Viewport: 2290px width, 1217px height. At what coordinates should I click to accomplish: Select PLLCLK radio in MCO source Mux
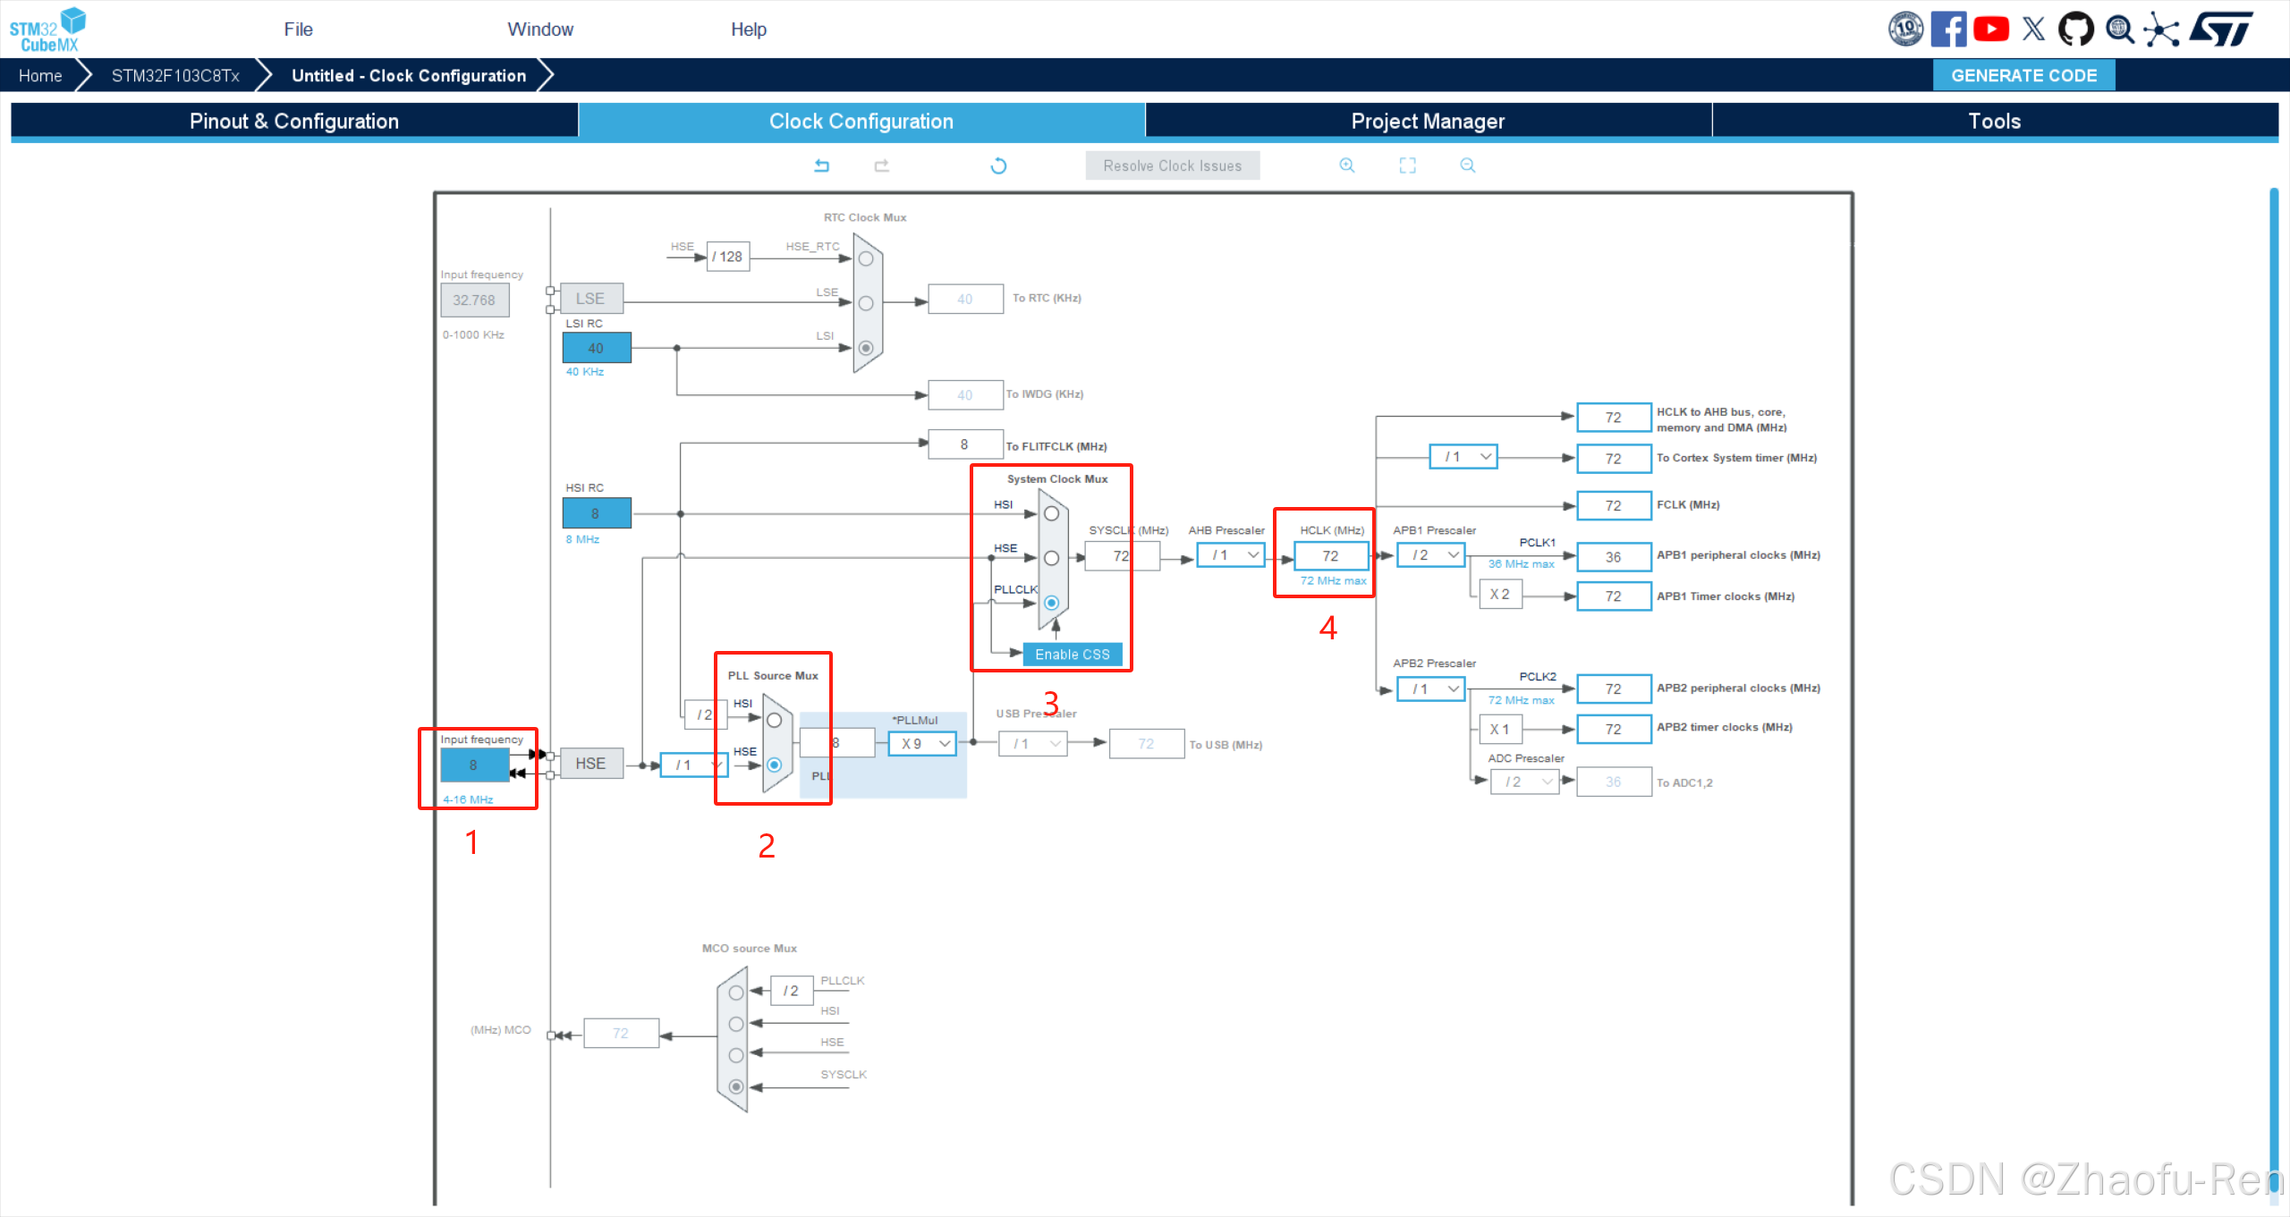pyautogui.click(x=736, y=993)
